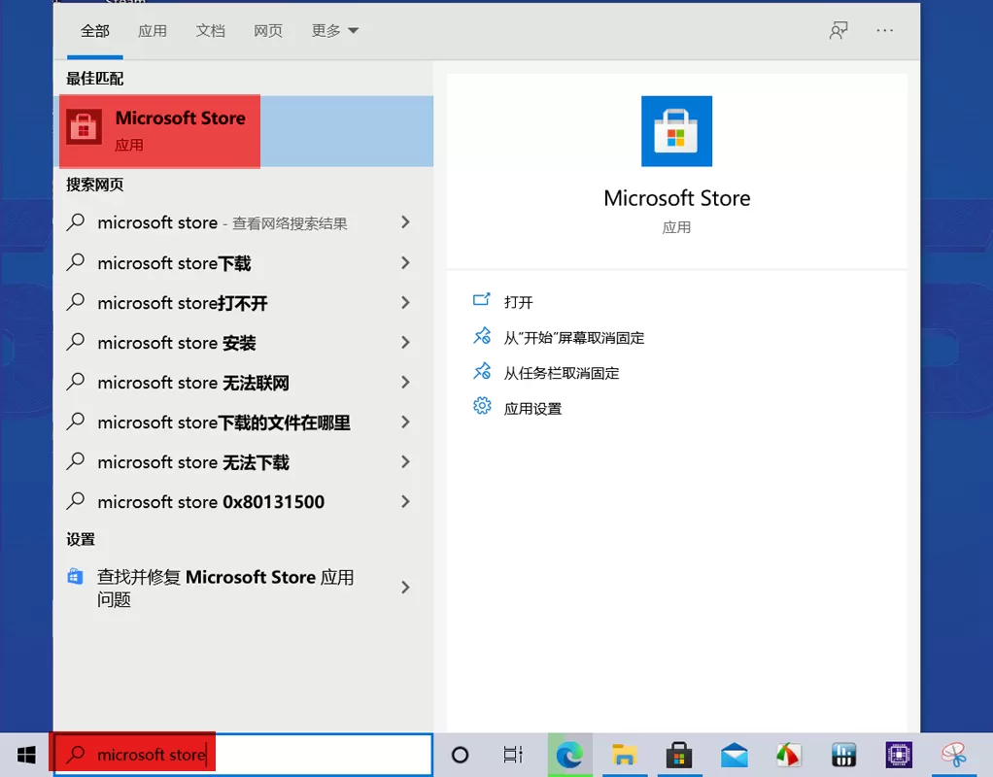Expand arrow for microsoft store下载 suggestion
This screenshot has height=777, width=993.
pos(405,263)
